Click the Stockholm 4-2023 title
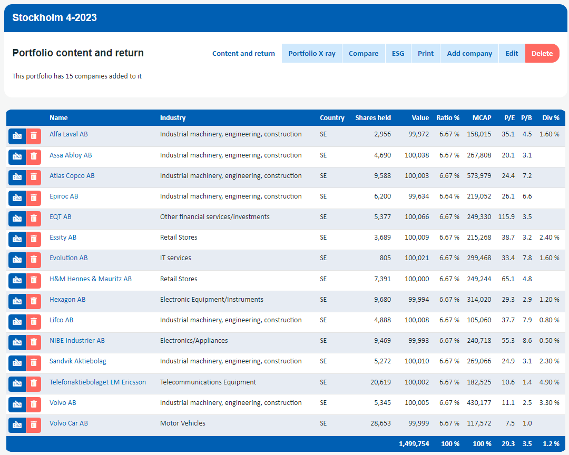Screen dimensions: 569x455 (54, 17)
